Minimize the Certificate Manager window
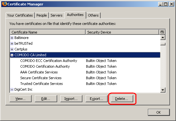This screenshot has width=176, height=121. (160, 4)
